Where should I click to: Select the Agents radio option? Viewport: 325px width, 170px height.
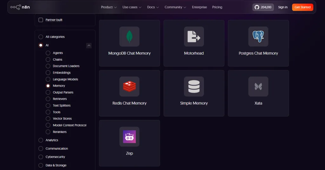pos(48,53)
